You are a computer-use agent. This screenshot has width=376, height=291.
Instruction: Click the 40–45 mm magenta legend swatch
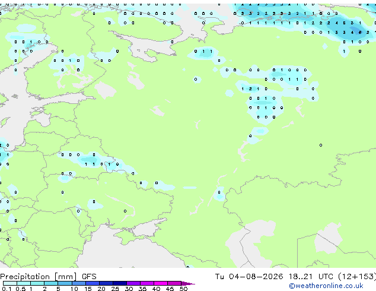click(x=161, y=283)
